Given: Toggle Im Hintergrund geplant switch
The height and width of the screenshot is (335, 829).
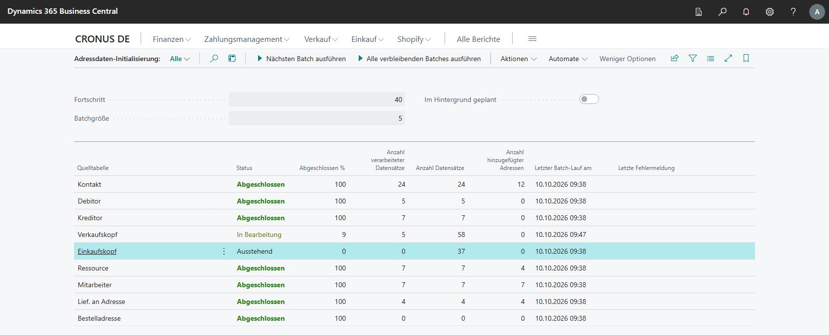Looking at the screenshot, I should click(x=589, y=100).
